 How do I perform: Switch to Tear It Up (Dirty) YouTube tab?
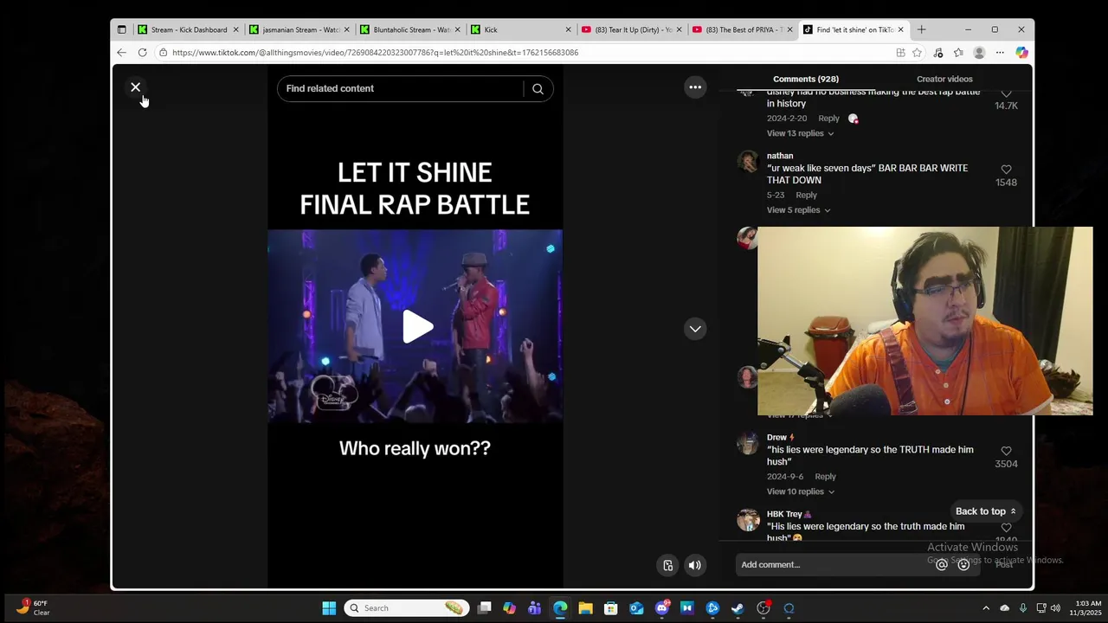pyautogui.click(x=632, y=29)
